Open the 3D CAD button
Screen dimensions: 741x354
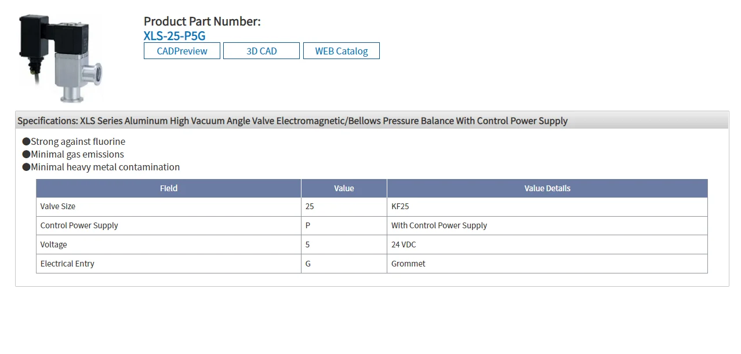[261, 51]
